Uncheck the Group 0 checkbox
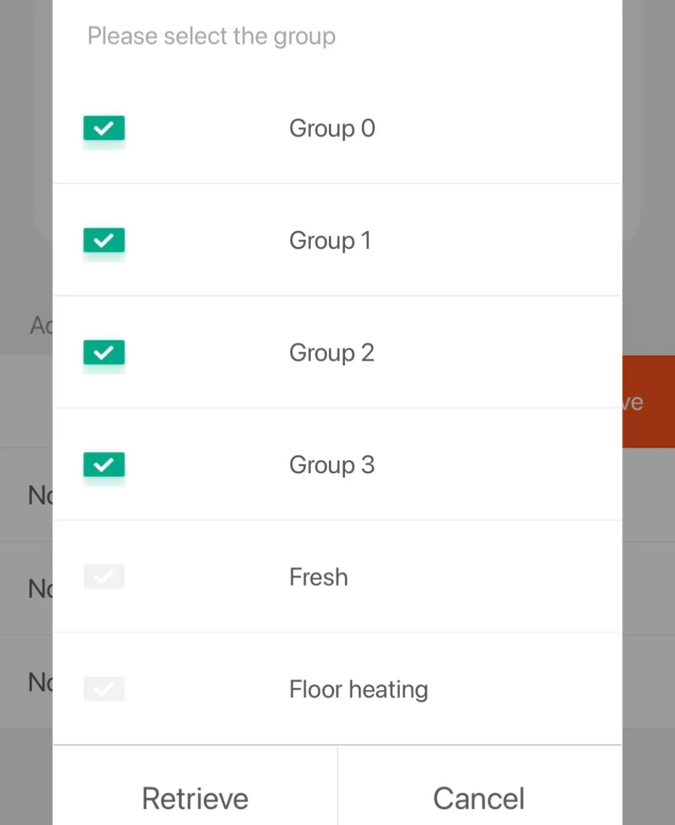The image size is (675, 825). [104, 128]
